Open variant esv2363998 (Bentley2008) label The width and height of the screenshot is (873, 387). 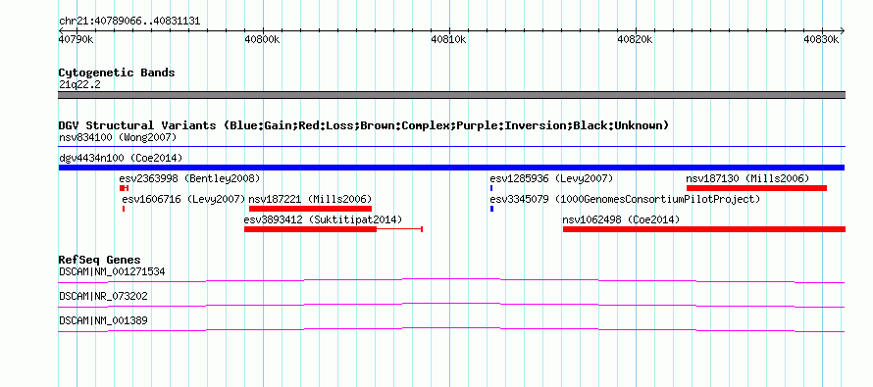tap(189, 178)
